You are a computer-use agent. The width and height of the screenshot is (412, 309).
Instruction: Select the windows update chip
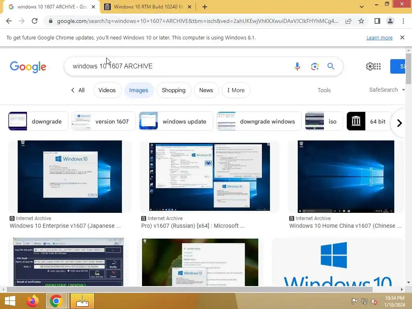176,121
